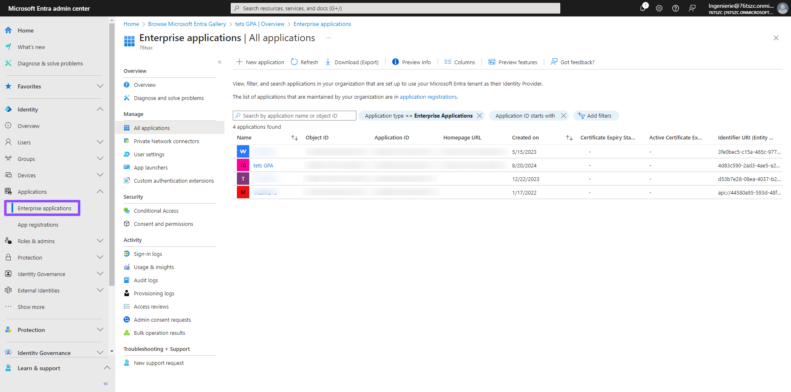The image size is (791, 392).
Task: Click the top resource search bar
Action: point(395,8)
